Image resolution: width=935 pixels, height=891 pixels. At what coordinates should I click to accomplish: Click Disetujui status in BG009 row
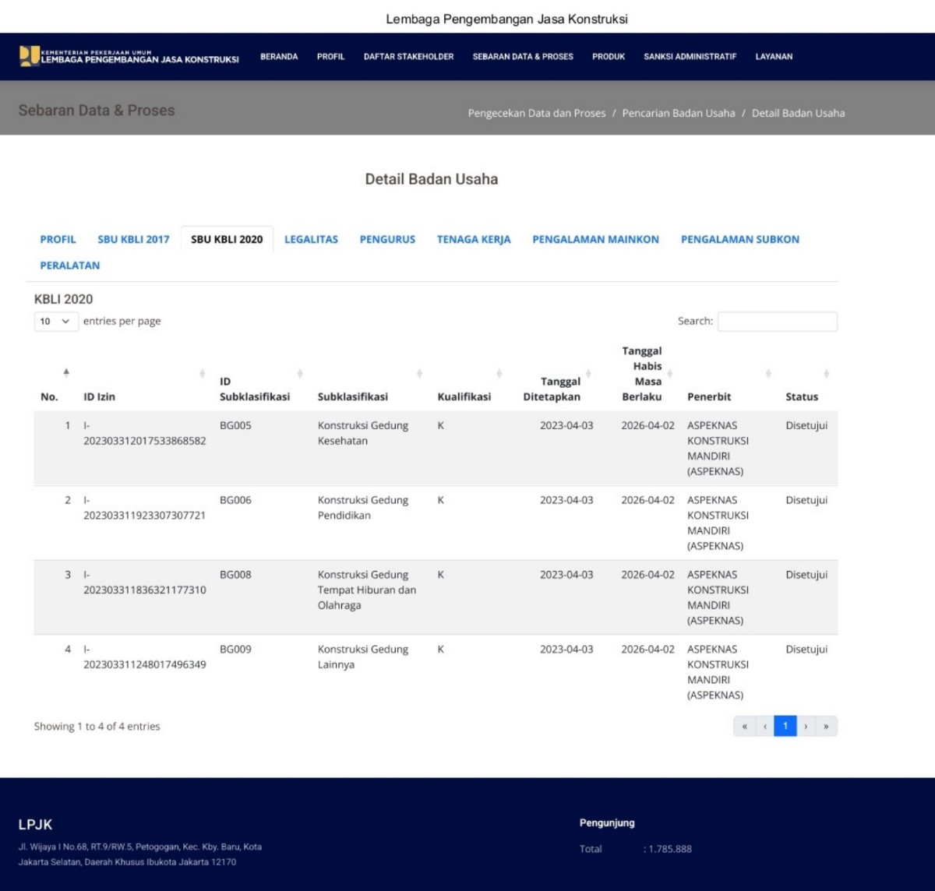pyautogui.click(x=806, y=649)
